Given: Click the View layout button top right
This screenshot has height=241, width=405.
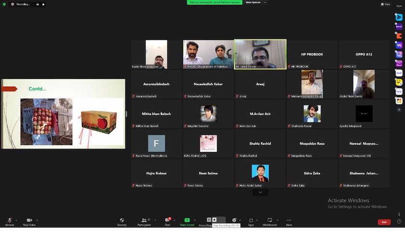Looking at the screenshot, I should [385, 4].
